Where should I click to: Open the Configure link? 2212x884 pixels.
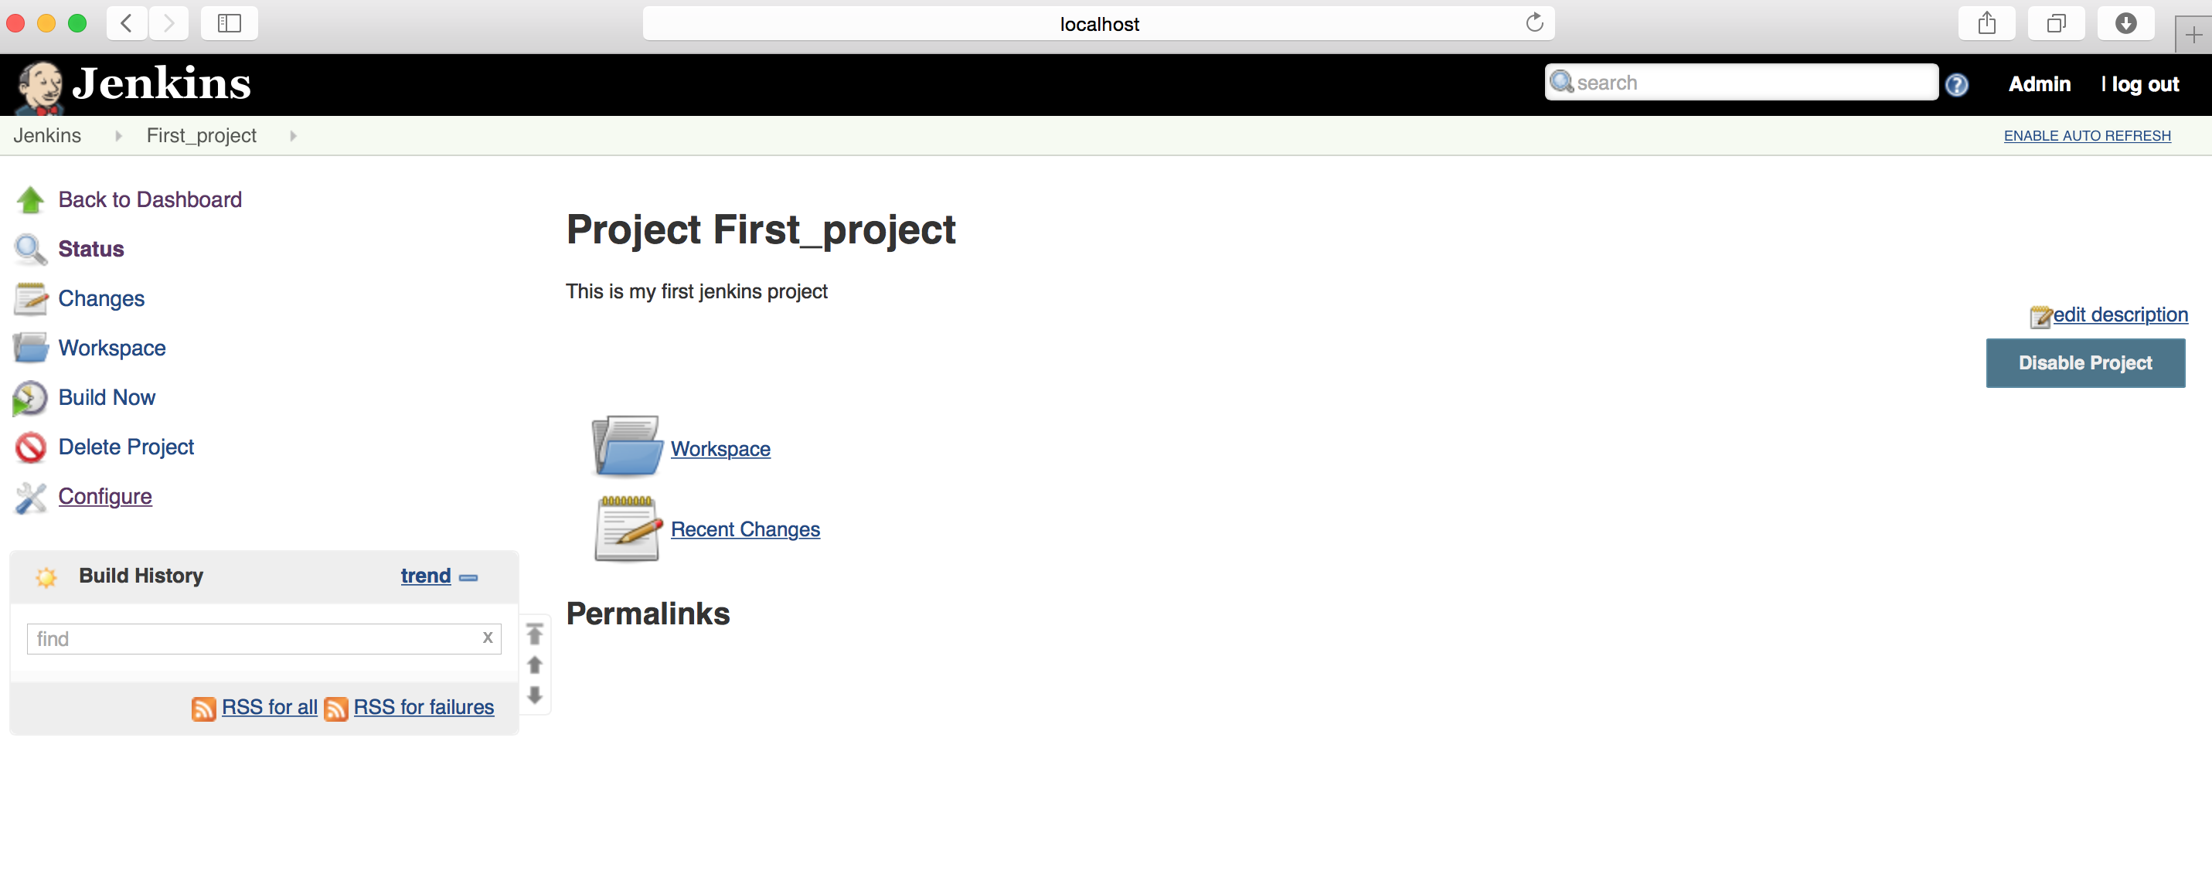(105, 497)
